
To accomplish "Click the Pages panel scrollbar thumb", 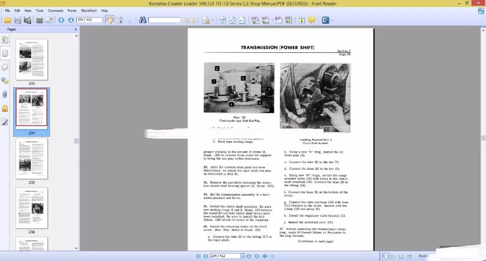I will click(76, 141).
